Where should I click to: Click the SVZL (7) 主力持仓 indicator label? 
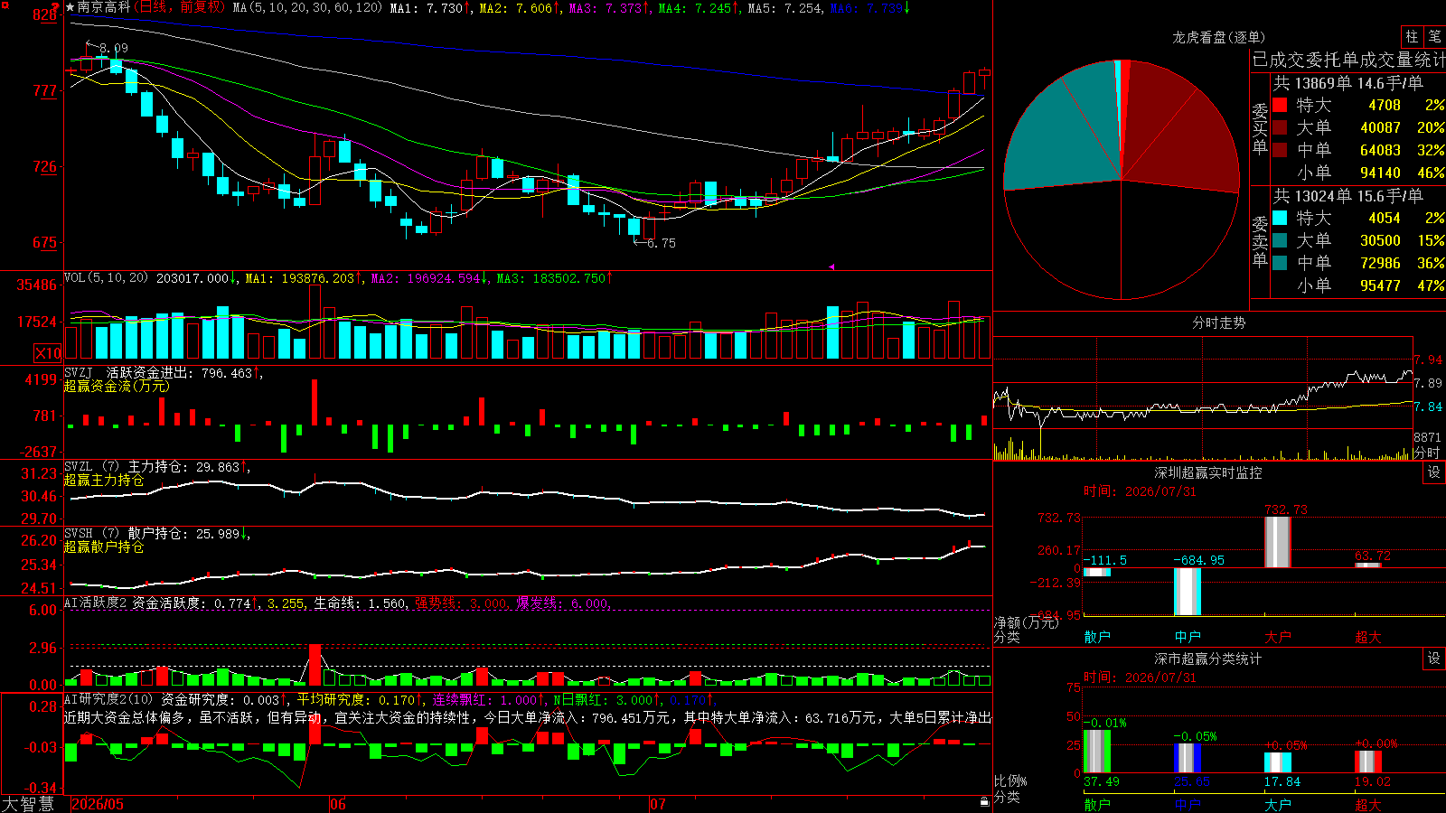click(x=127, y=466)
